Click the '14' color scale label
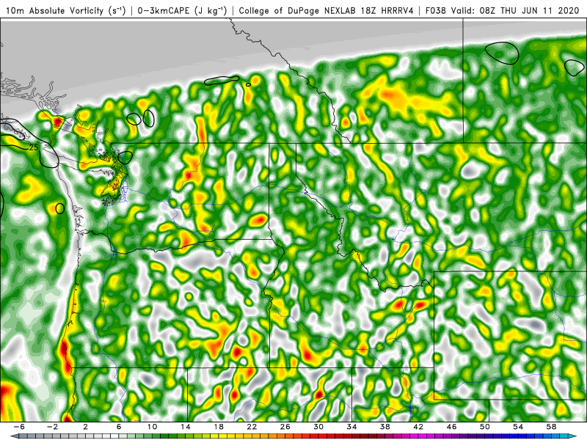This screenshot has height=440, width=587. point(186,427)
